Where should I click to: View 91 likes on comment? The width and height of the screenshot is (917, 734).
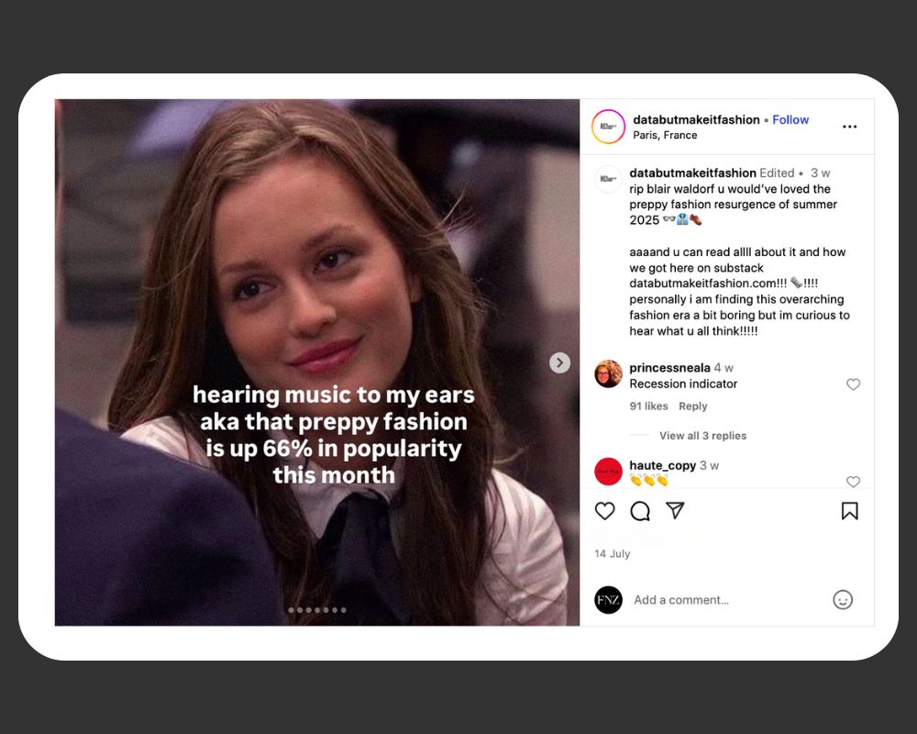click(648, 406)
